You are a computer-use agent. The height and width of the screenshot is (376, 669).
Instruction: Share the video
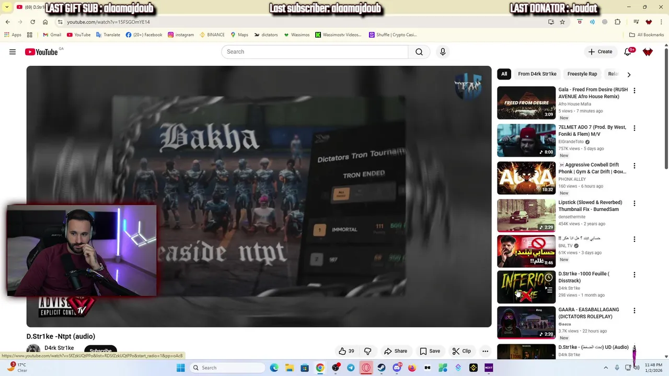click(x=395, y=351)
